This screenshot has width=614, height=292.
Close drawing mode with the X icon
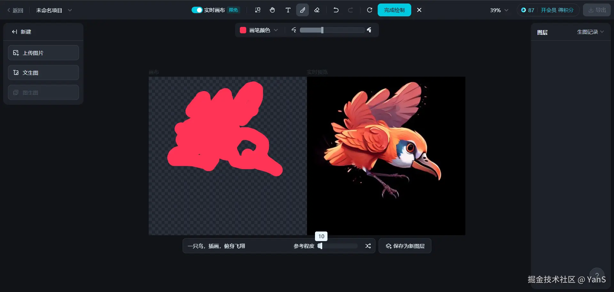419,10
